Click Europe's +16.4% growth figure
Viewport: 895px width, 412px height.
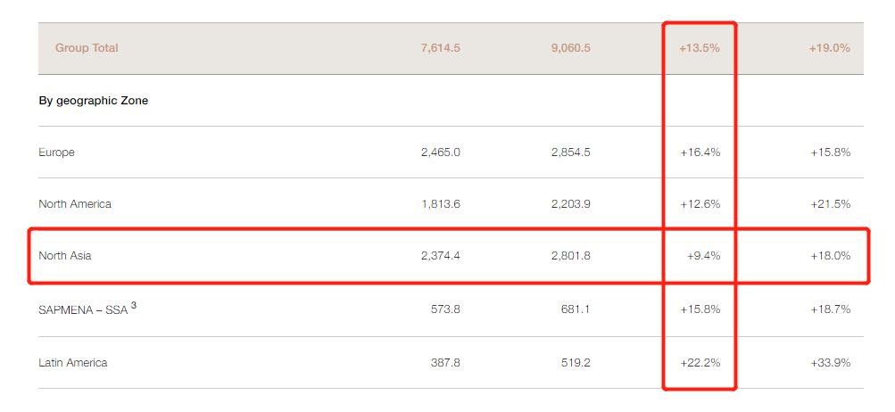[700, 152]
